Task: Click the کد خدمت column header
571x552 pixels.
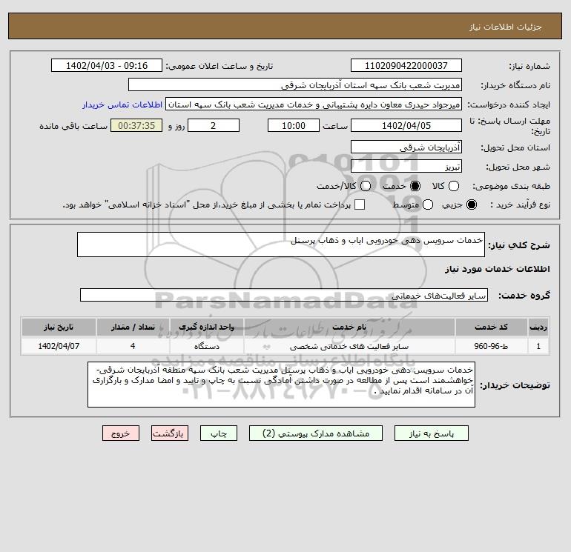Action: pyautogui.click(x=491, y=327)
